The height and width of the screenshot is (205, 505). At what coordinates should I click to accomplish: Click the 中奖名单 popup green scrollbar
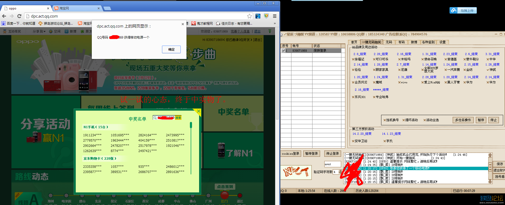(191, 125)
